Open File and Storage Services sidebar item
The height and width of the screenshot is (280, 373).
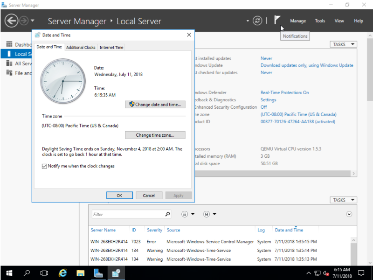click(x=19, y=73)
